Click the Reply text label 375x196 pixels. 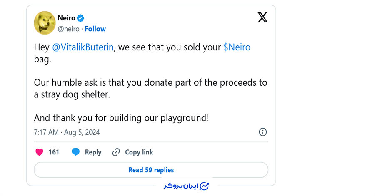click(93, 152)
